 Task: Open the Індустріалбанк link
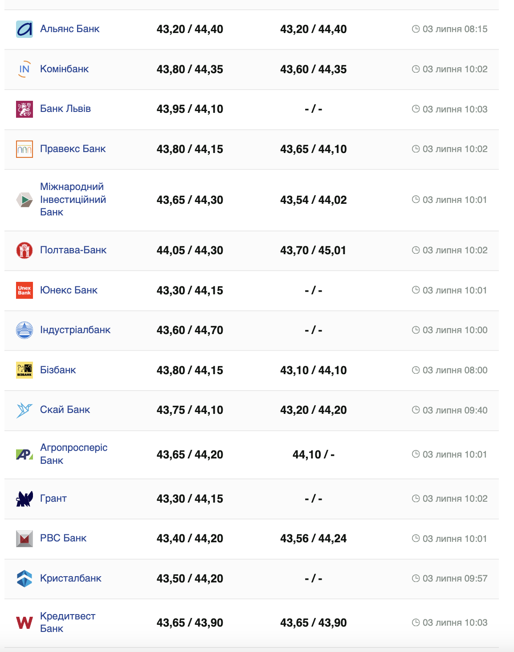[75, 330]
